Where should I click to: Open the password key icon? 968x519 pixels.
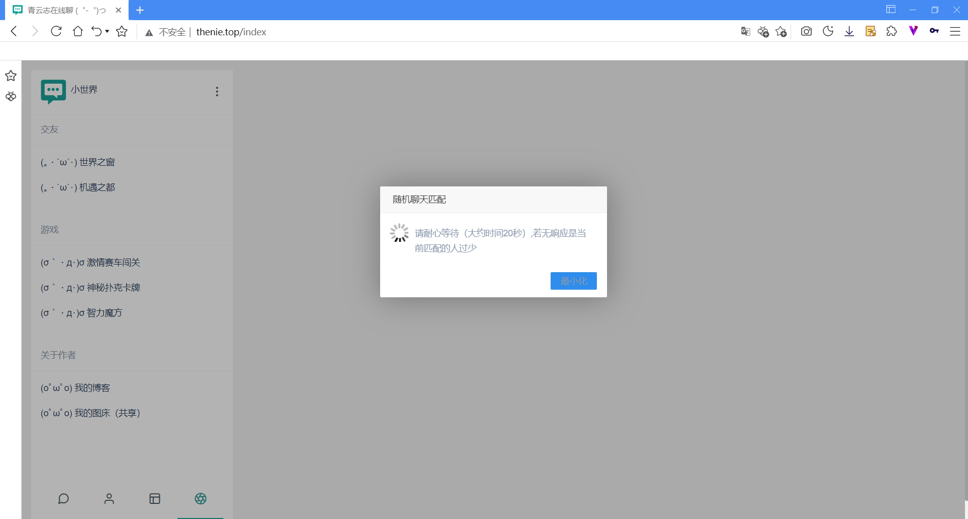[x=934, y=31]
